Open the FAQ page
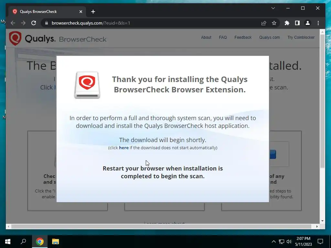The width and height of the screenshot is (331, 248). coord(223,37)
